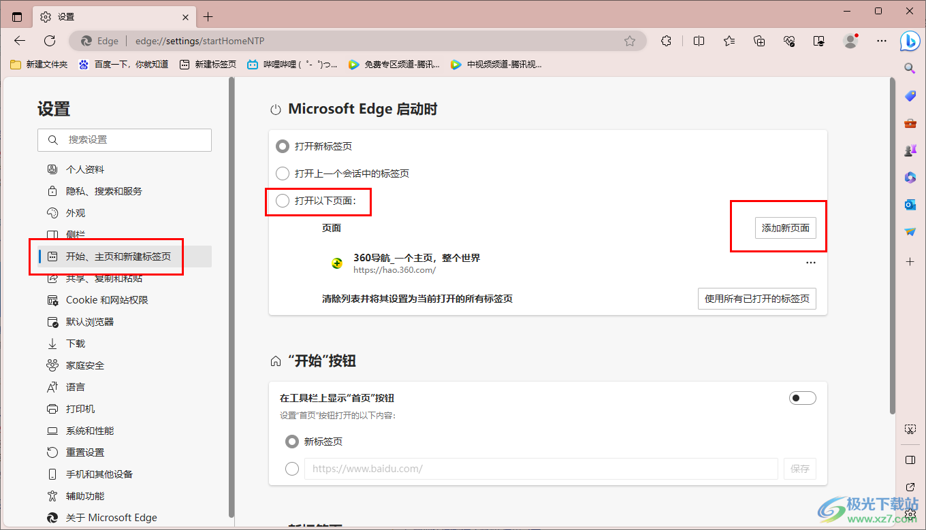Toggle 在工具栏上显示“首页”按钮 switch
Image resolution: width=926 pixels, height=530 pixels.
[803, 398]
